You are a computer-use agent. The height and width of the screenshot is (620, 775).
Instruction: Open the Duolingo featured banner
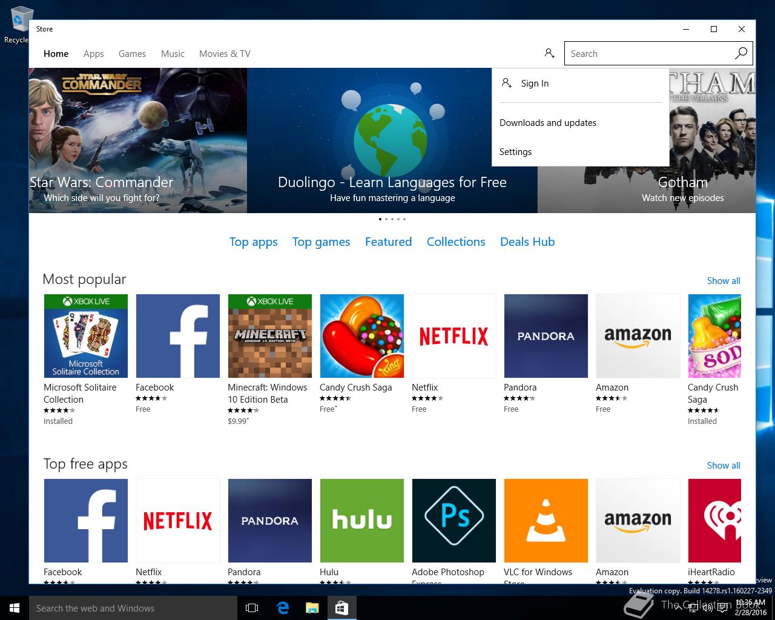pyautogui.click(x=392, y=140)
